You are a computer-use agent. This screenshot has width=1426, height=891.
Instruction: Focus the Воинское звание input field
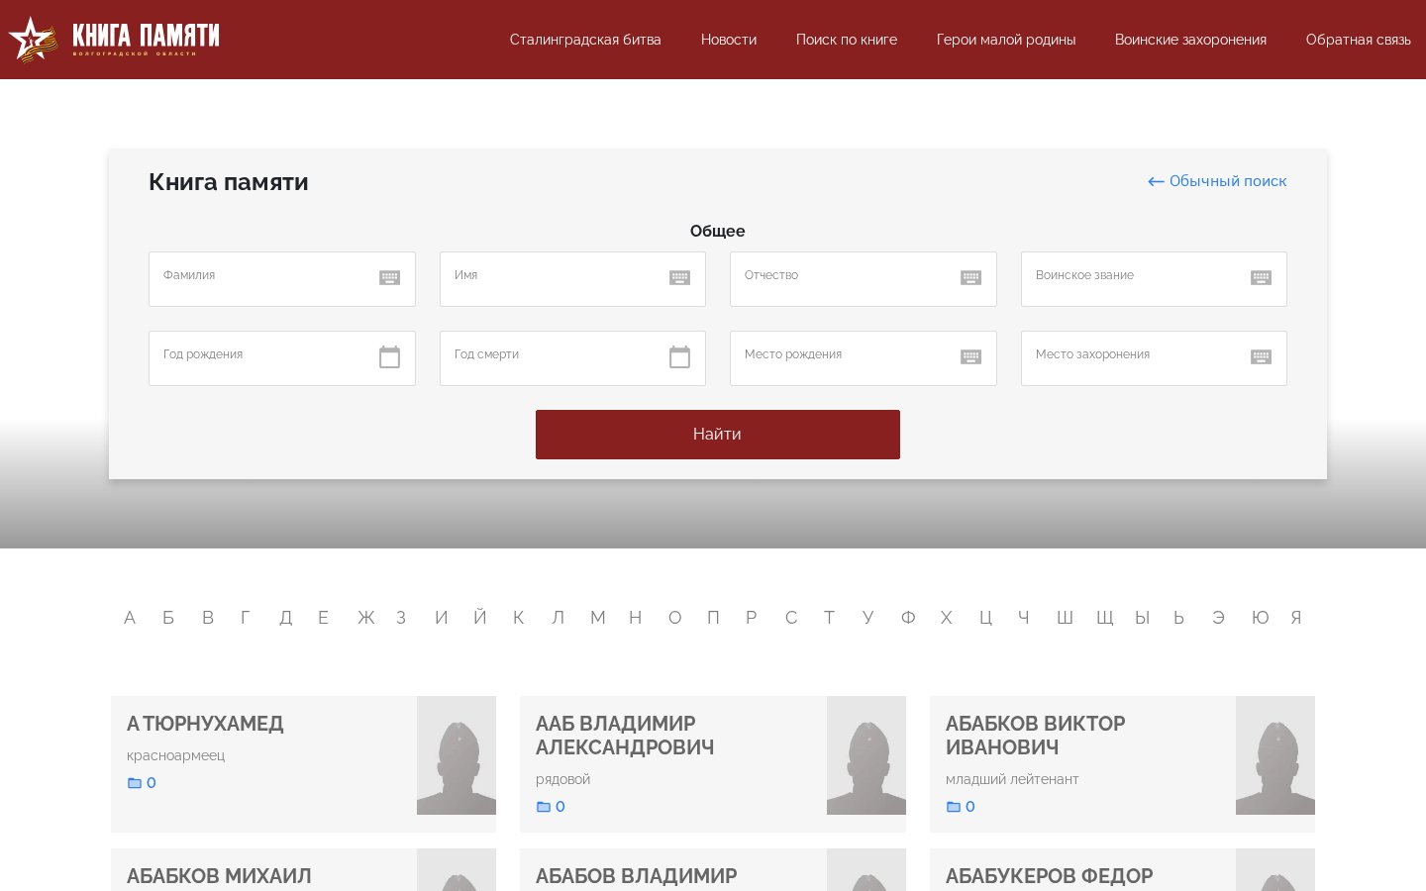pos(1154,279)
